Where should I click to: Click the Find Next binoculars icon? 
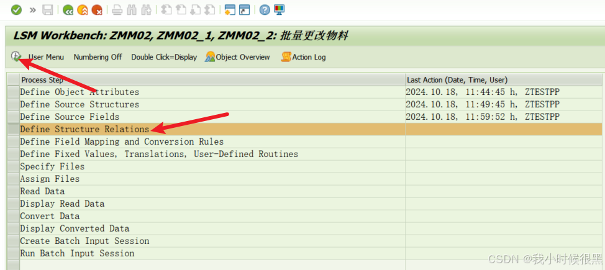coord(146,10)
